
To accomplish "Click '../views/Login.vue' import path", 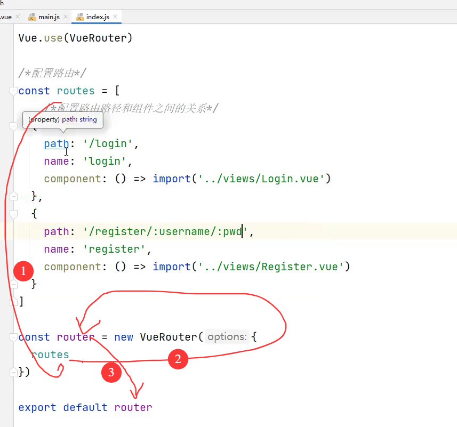I will pos(261,179).
